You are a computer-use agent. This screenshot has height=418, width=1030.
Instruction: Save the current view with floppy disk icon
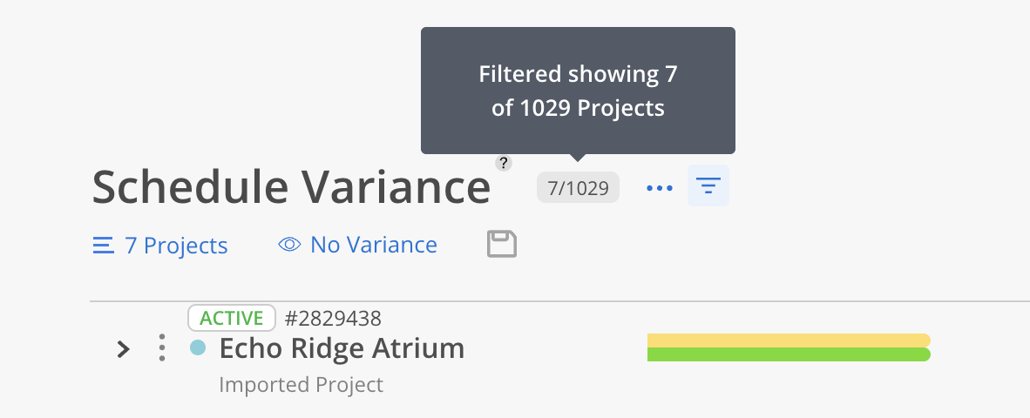point(502,244)
